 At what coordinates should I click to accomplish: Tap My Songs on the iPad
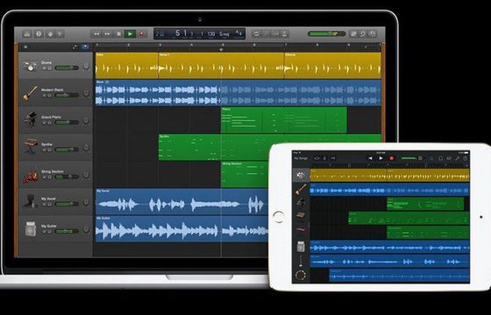coord(301,158)
